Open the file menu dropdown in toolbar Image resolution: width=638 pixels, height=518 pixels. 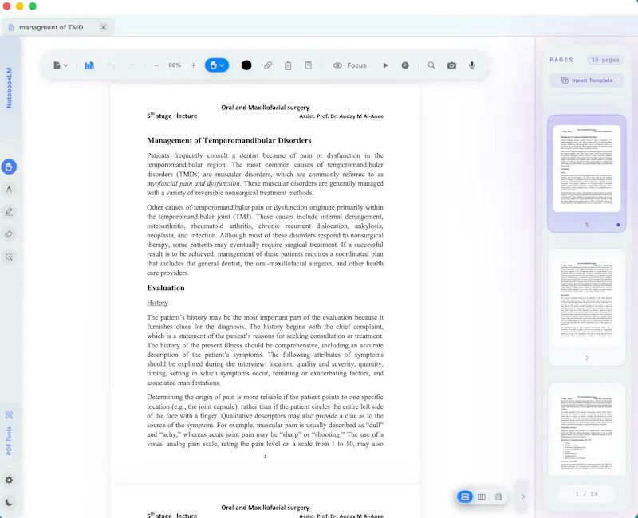[x=61, y=65]
